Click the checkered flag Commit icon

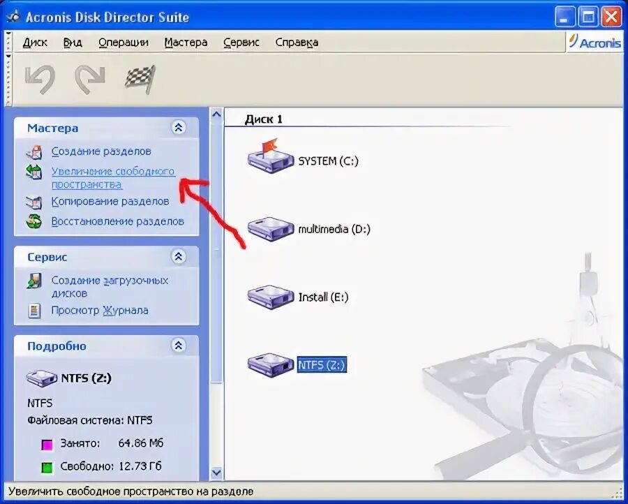tap(140, 79)
